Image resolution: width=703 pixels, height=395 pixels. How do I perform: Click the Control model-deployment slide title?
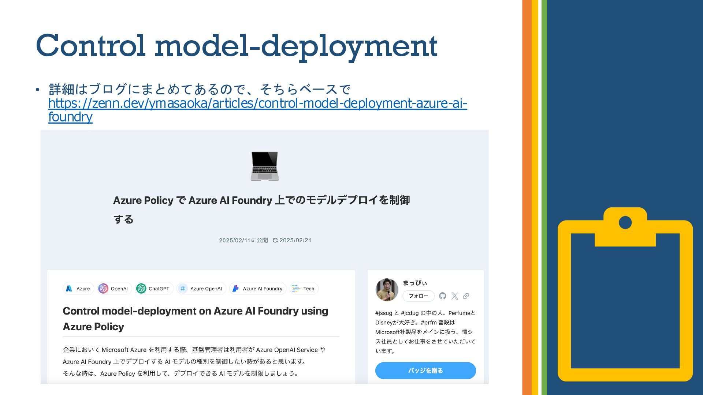pyautogui.click(x=237, y=46)
